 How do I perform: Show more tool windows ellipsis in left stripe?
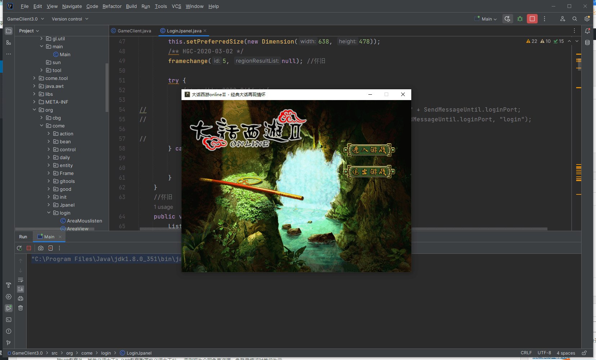pos(9,54)
